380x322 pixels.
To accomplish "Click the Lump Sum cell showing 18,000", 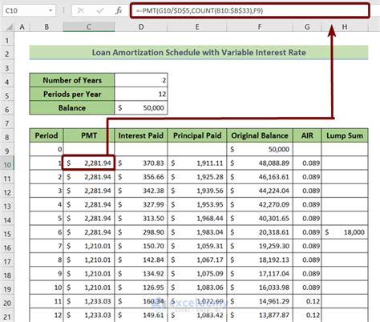I will [345, 232].
